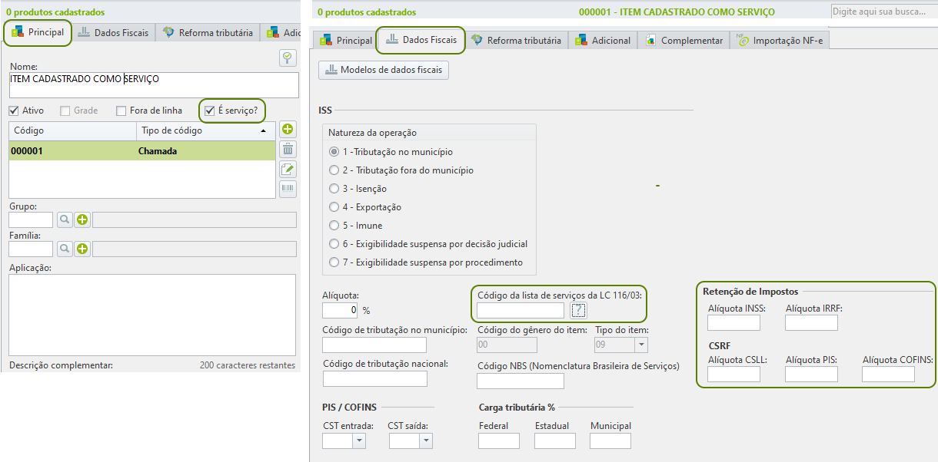
Task: Click the Estadual carga tributária field
Action: (x=555, y=441)
